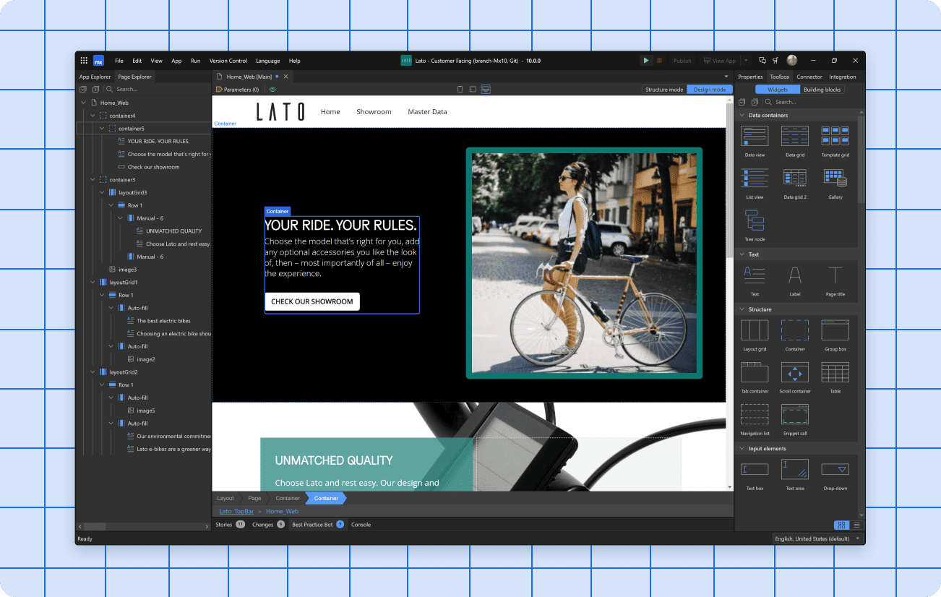Viewport: 941px width, 597px height.
Task: Pick the Layout grid widget in Structure
Action: (755, 330)
